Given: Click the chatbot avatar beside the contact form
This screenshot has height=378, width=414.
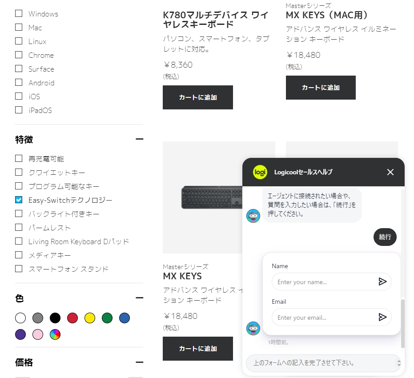Looking at the screenshot, I should 253,328.
